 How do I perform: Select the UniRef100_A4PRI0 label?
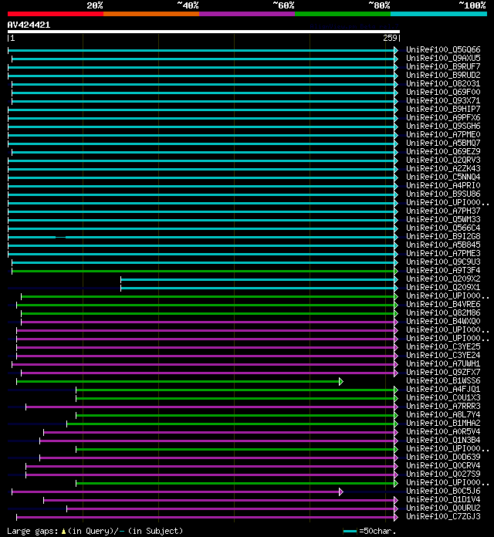tap(443, 186)
